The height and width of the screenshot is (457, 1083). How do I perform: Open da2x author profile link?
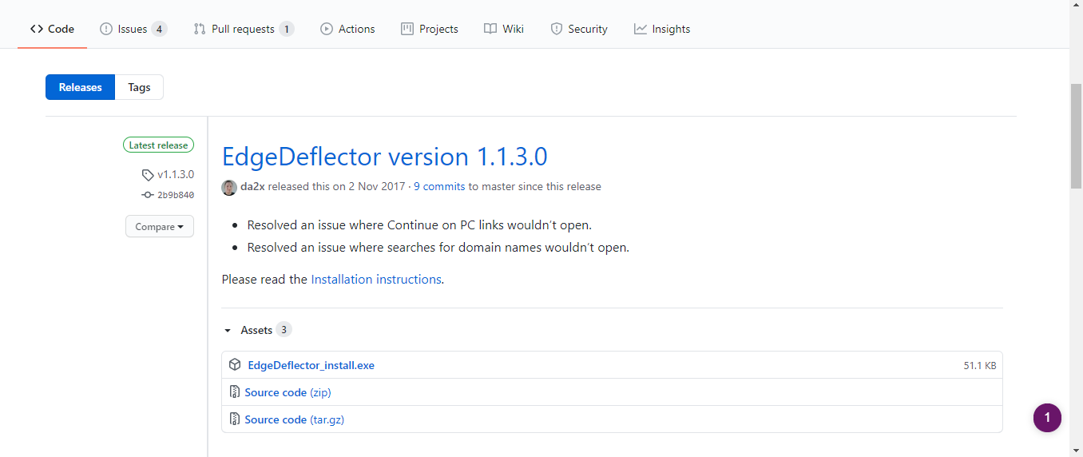(x=252, y=186)
